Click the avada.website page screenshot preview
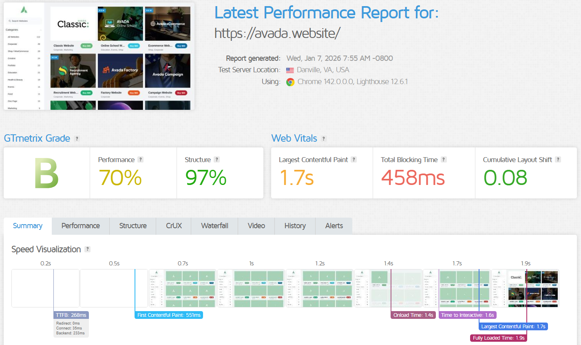581x345 pixels. [99, 56]
